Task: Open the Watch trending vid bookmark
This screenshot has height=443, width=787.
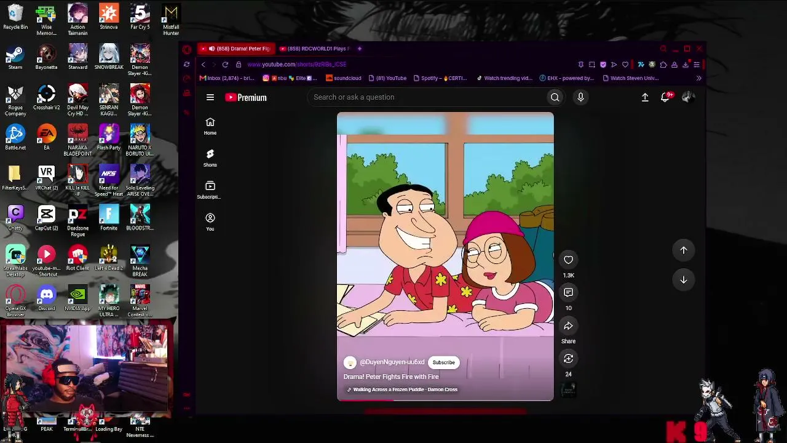Action: point(504,78)
